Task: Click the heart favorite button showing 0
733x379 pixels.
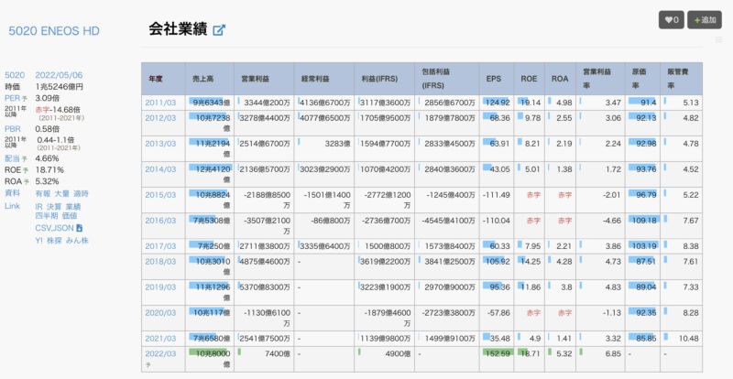Action: (x=672, y=19)
